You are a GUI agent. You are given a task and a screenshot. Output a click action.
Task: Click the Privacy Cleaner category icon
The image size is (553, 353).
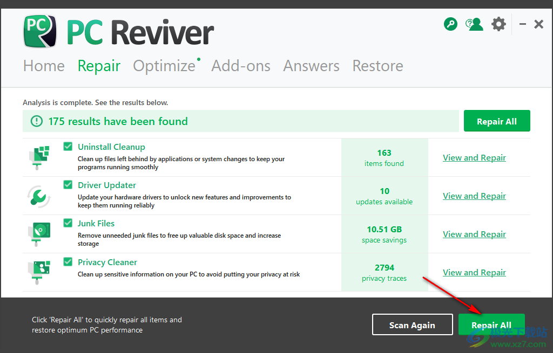(39, 272)
